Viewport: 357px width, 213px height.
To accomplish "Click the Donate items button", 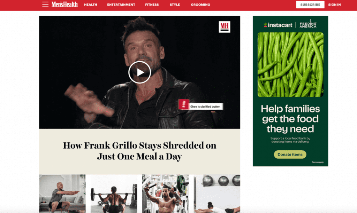I will (290, 154).
